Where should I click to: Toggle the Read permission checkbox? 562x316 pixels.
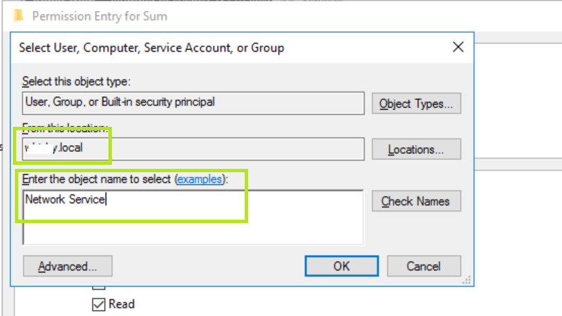98,304
